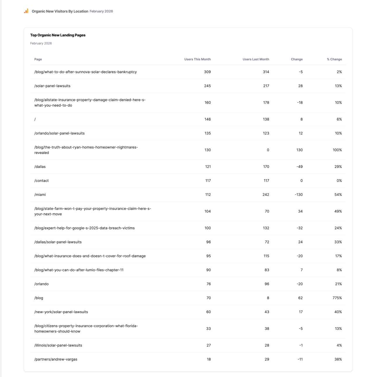The width and height of the screenshot is (367, 377).
Task: Open the /miami landing page link
Action: (x=40, y=195)
